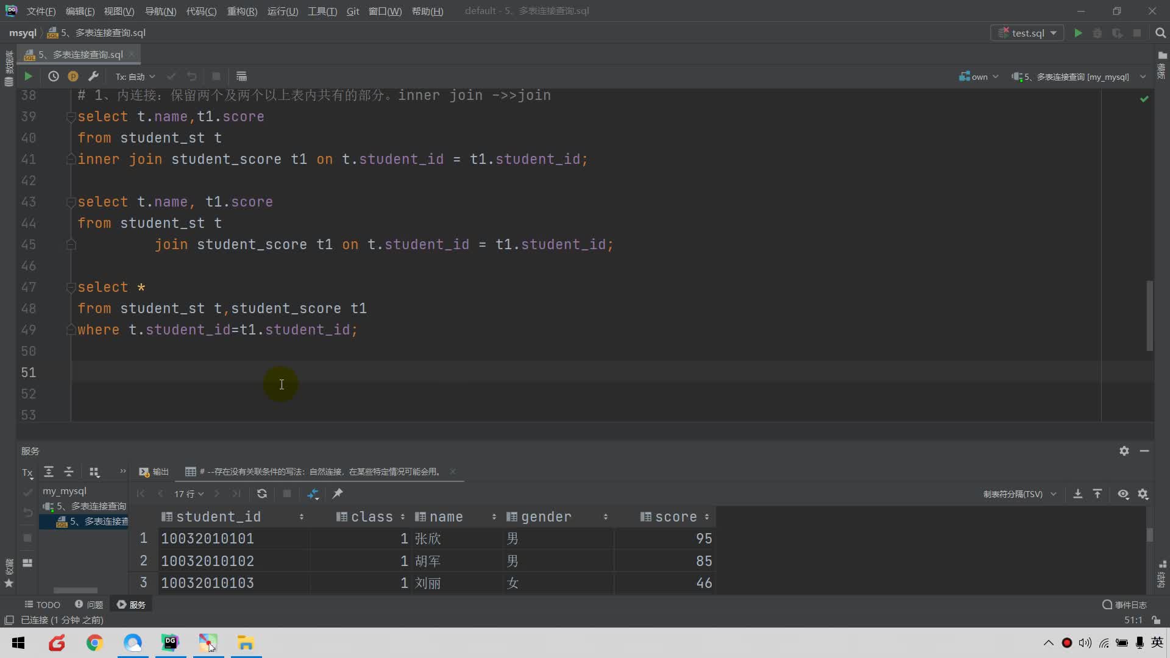Open the 代码(C) menu
The height and width of the screenshot is (658, 1170).
point(201,11)
